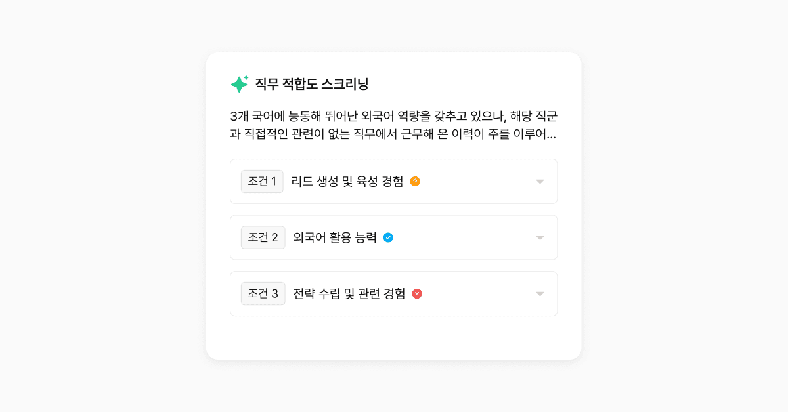Select the 전략 수립 및 관련 경험 label
Screen dimensions: 788x412
point(349,294)
